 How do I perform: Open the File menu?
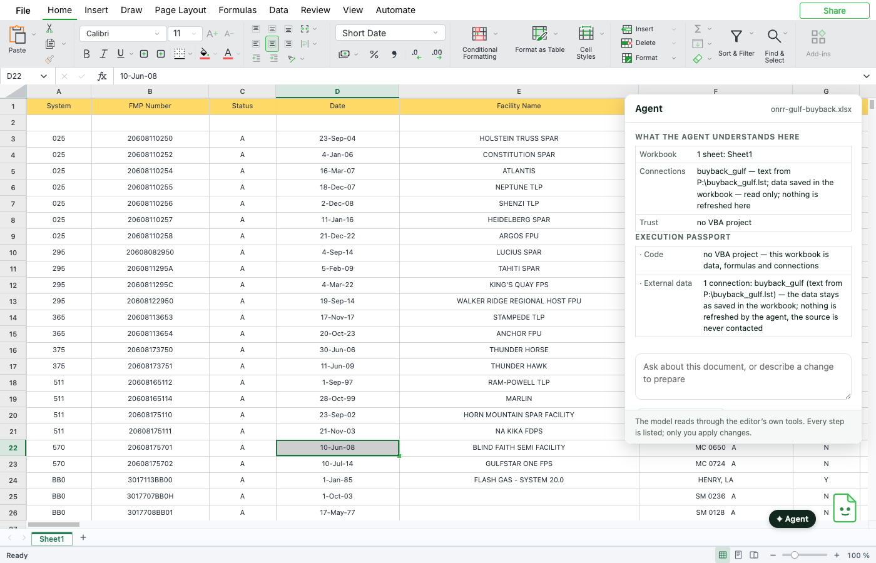(23, 10)
